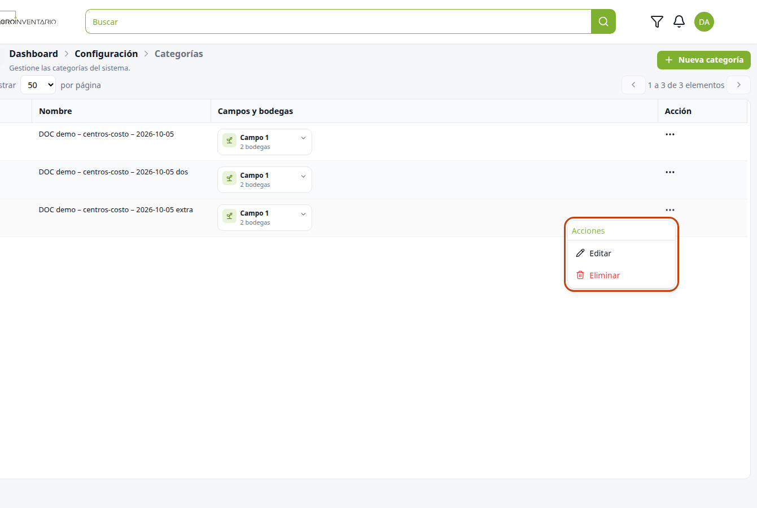The height and width of the screenshot is (508, 757).
Task: Click the green search magnifier button
Action: tap(603, 21)
